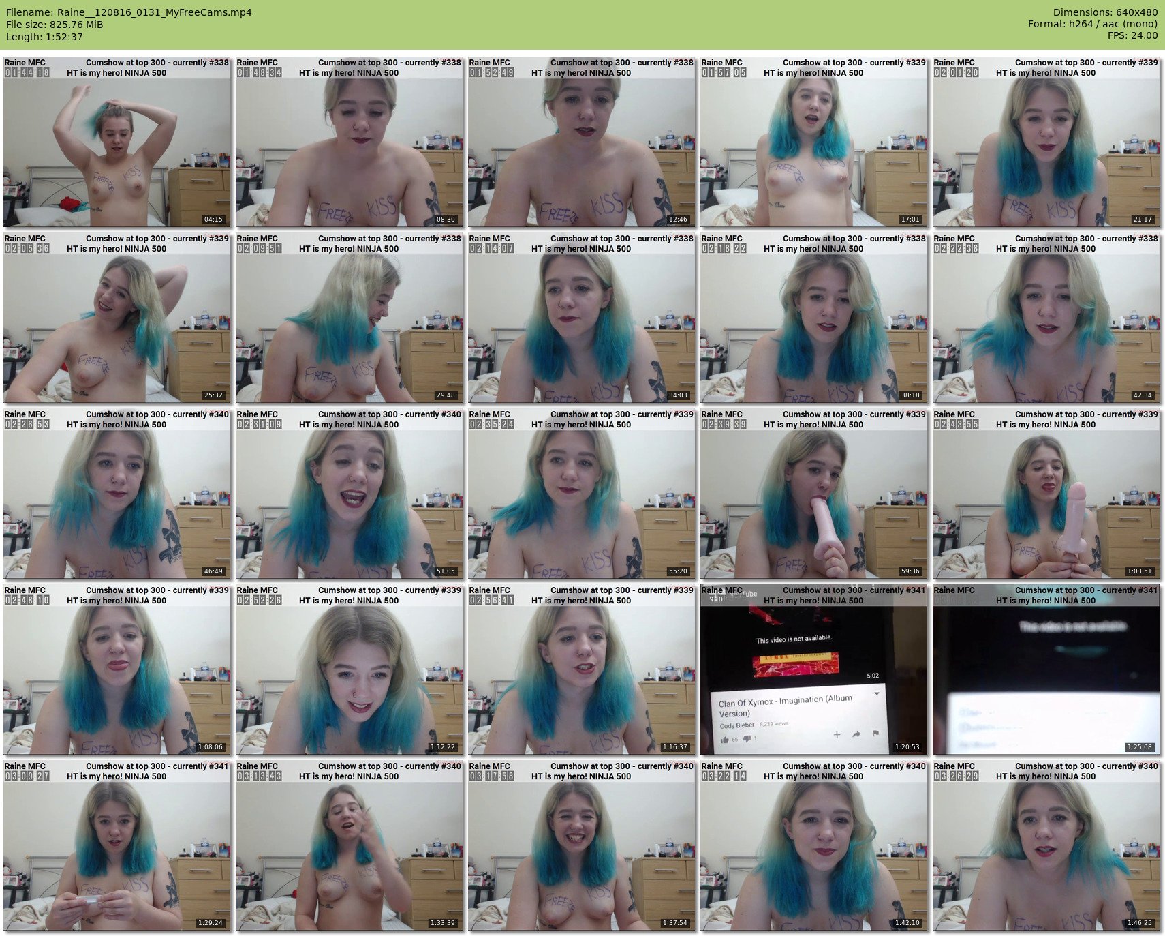Choose the thumbnail stamped 1:29:24
Viewport: 1165px width, 936px height.
[117, 845]
